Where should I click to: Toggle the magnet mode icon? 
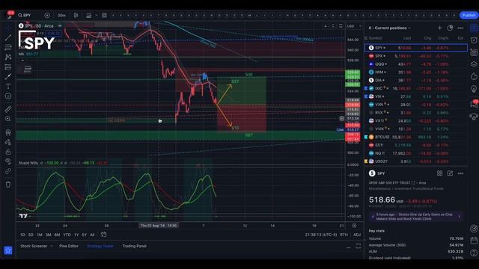pyautogui.click(x=8, y=132)
